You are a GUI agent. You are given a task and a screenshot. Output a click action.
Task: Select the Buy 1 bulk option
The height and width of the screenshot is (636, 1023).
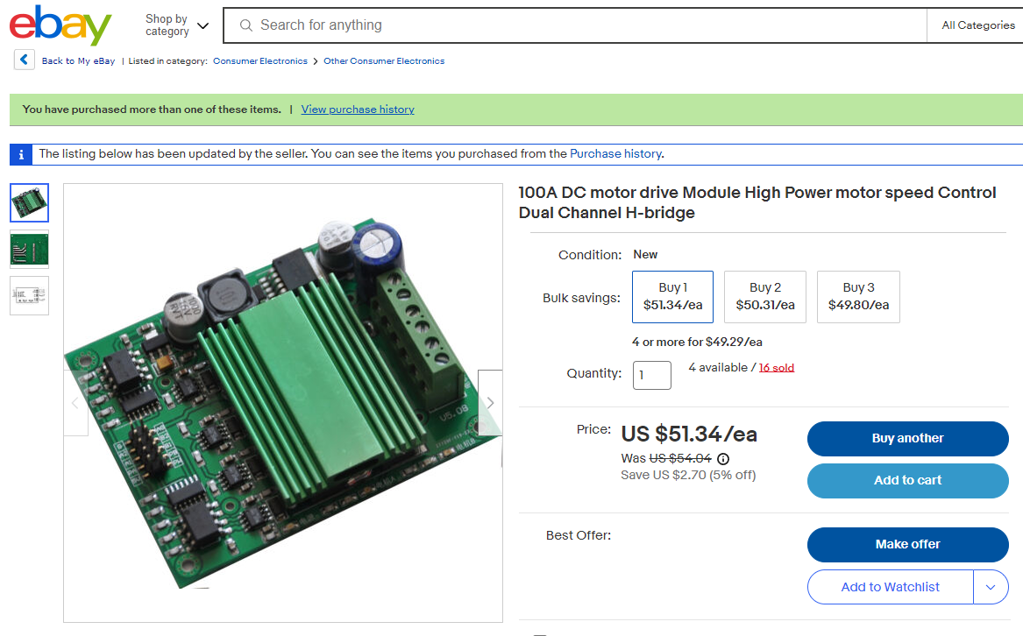coord(672,297)
